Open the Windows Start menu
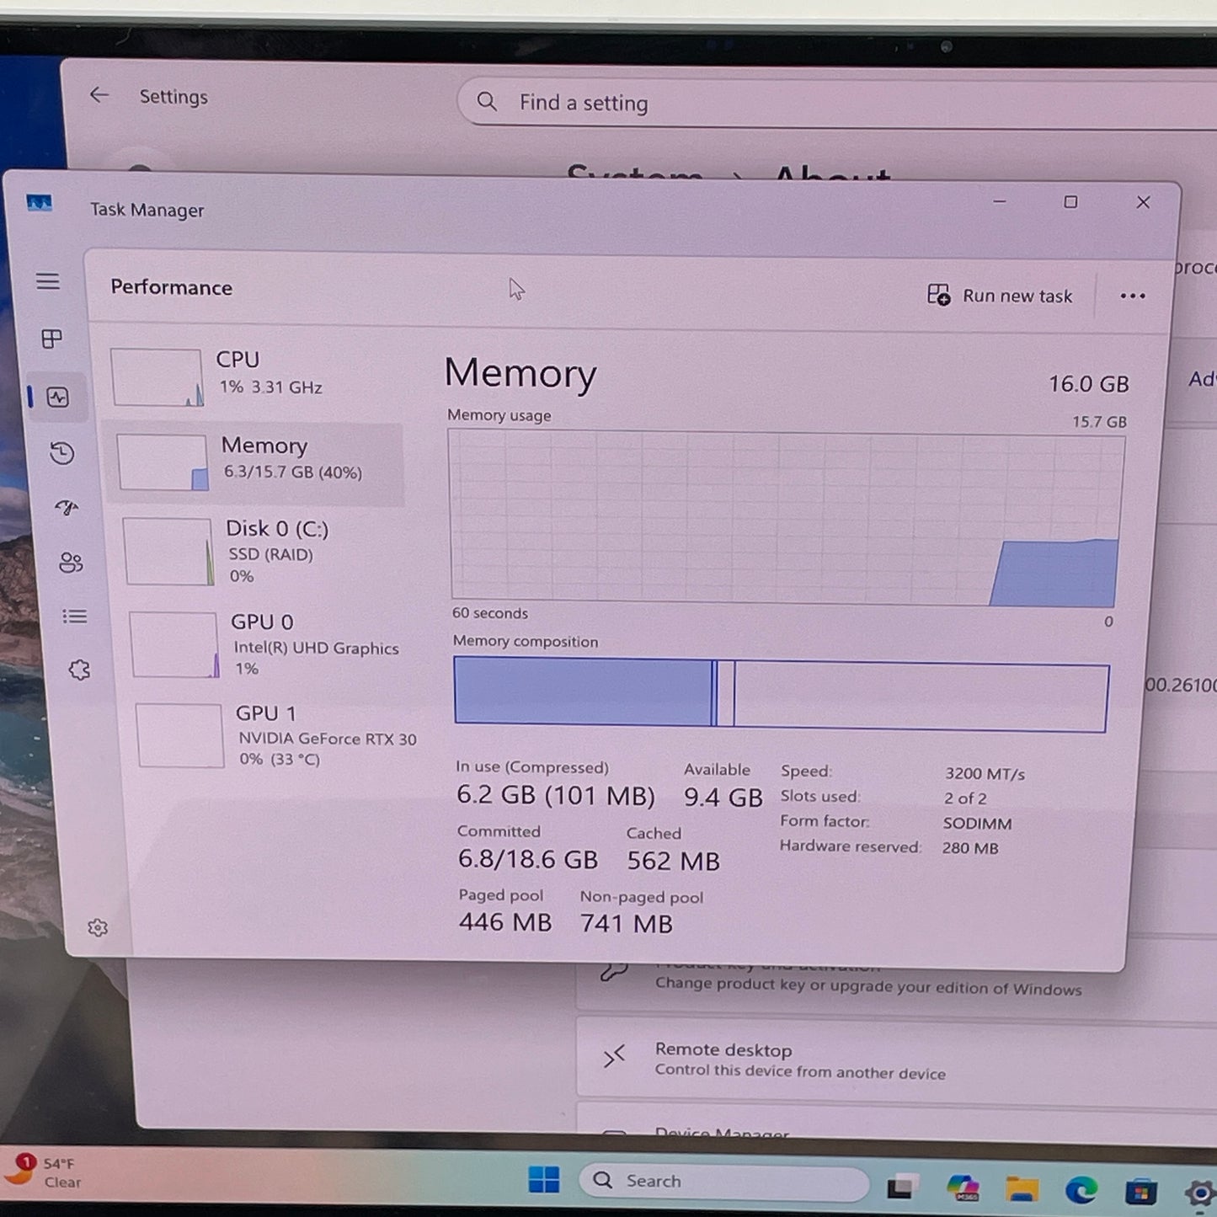1217x1217 pixels. 543,1180
